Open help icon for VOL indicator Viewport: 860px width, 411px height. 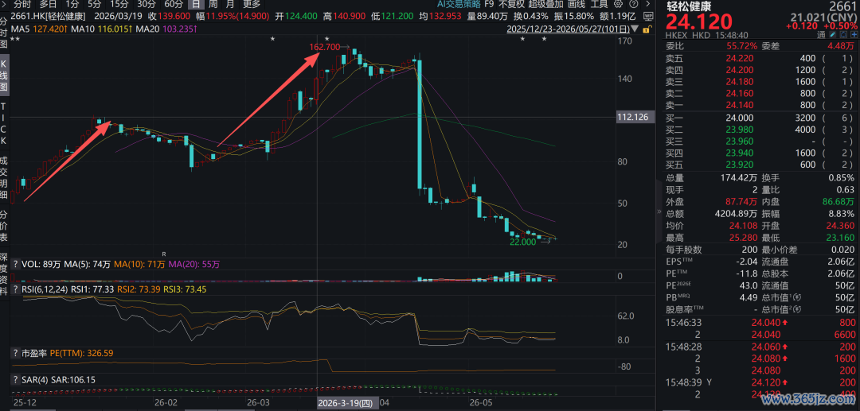(15, 264)
